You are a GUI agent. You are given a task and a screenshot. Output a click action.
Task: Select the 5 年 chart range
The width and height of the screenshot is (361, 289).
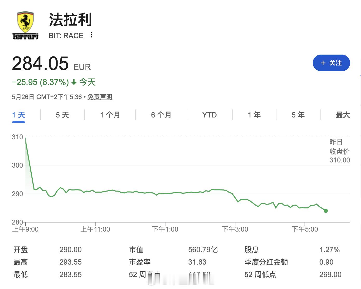[x=298, y=115]
